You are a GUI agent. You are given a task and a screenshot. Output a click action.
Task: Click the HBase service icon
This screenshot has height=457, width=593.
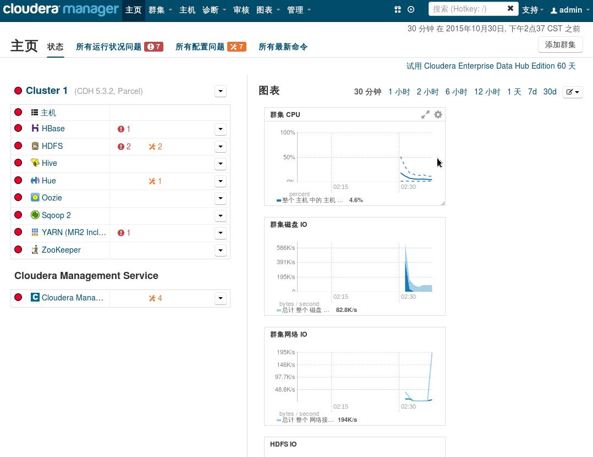pyautogui.click(x=35, y=129)
